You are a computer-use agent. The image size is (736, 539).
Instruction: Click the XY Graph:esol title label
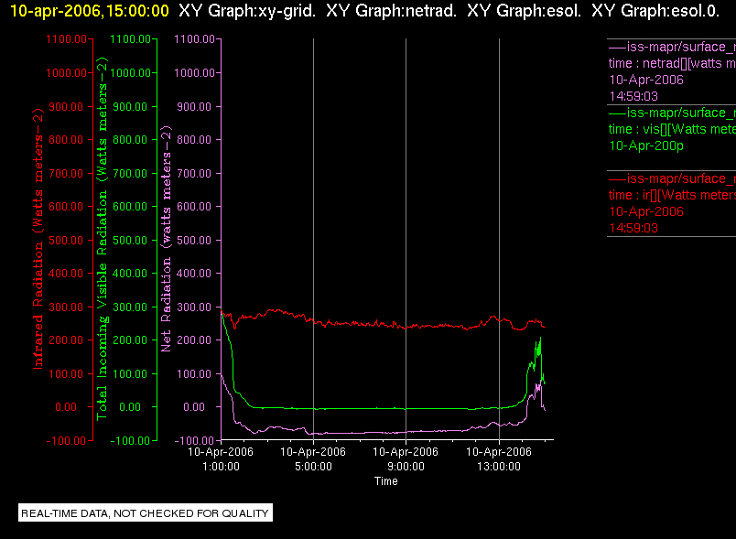[x=524, y=11]
